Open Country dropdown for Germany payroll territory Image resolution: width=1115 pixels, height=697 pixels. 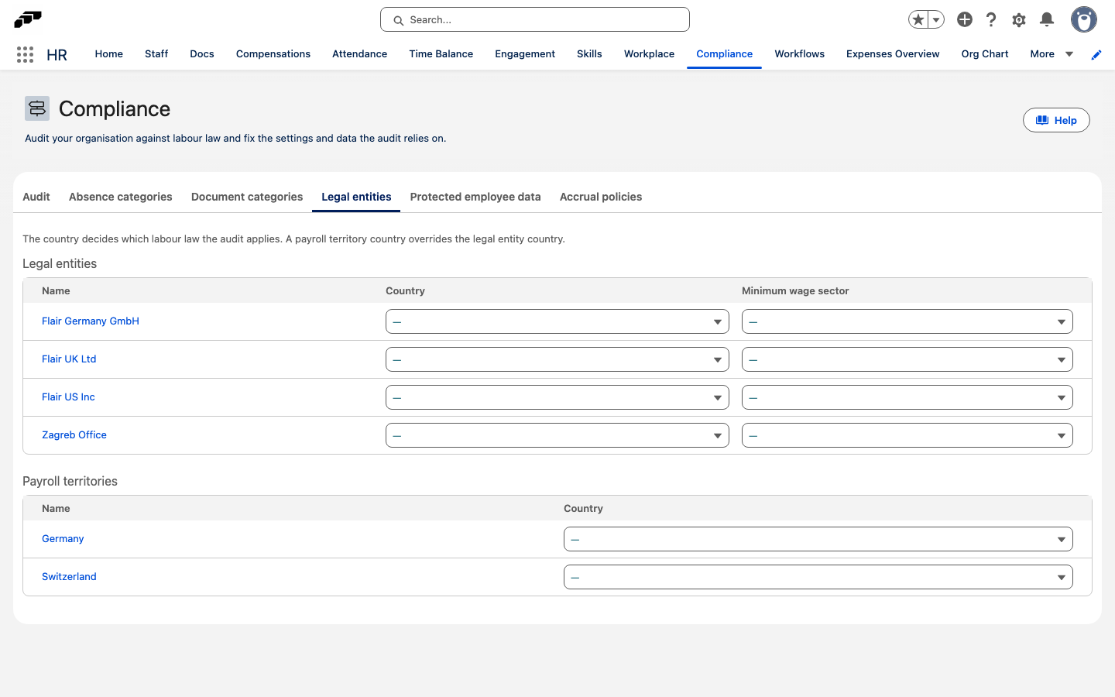pos(818,539)
